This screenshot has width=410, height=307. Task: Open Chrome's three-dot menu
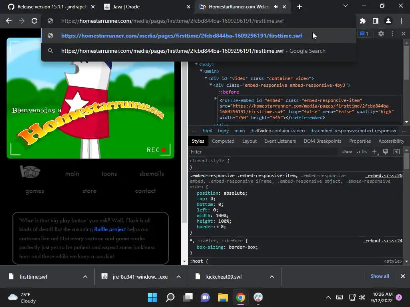pos(401,21)
